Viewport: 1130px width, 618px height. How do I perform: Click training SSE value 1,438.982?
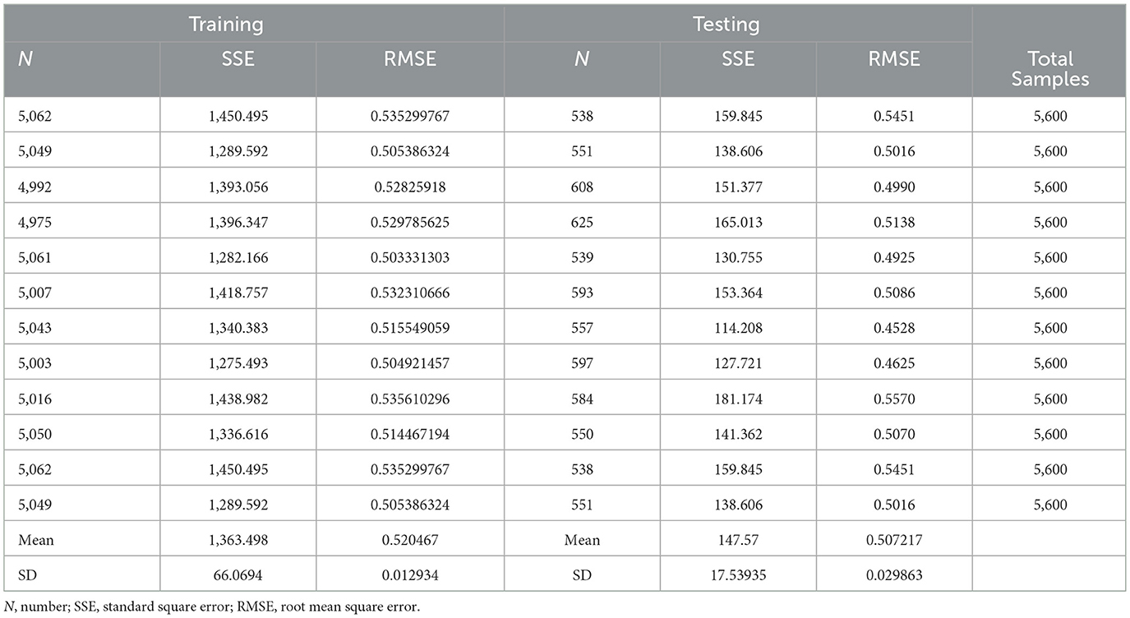coord(238,399)
